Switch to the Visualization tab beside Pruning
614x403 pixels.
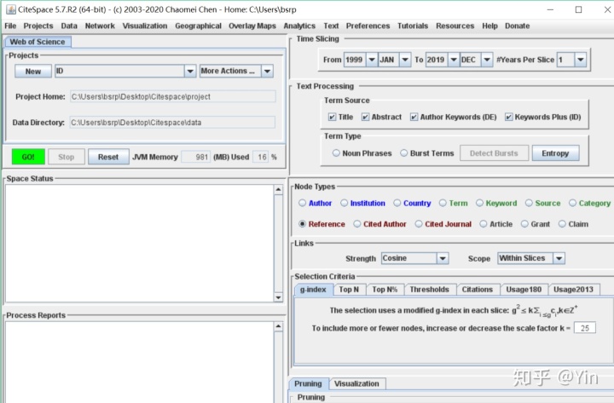pos(356,383)
